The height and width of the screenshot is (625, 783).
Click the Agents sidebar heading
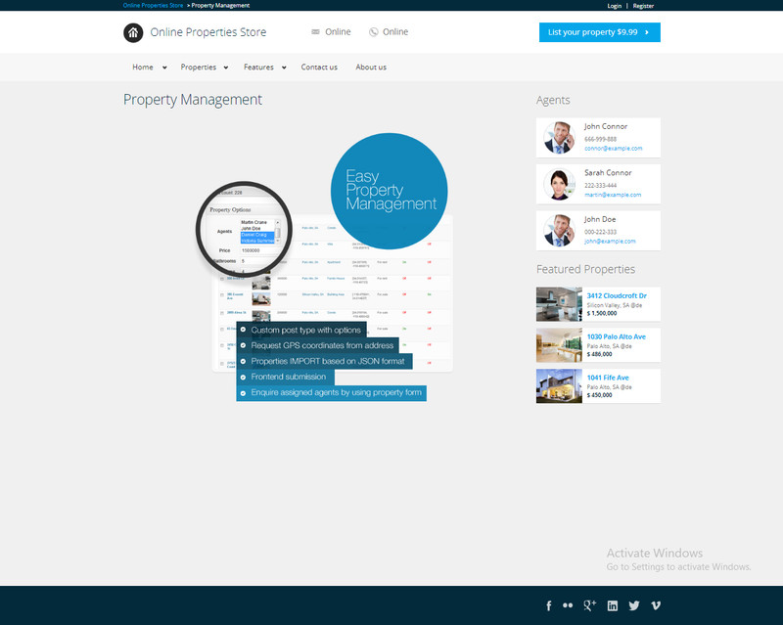553,100
